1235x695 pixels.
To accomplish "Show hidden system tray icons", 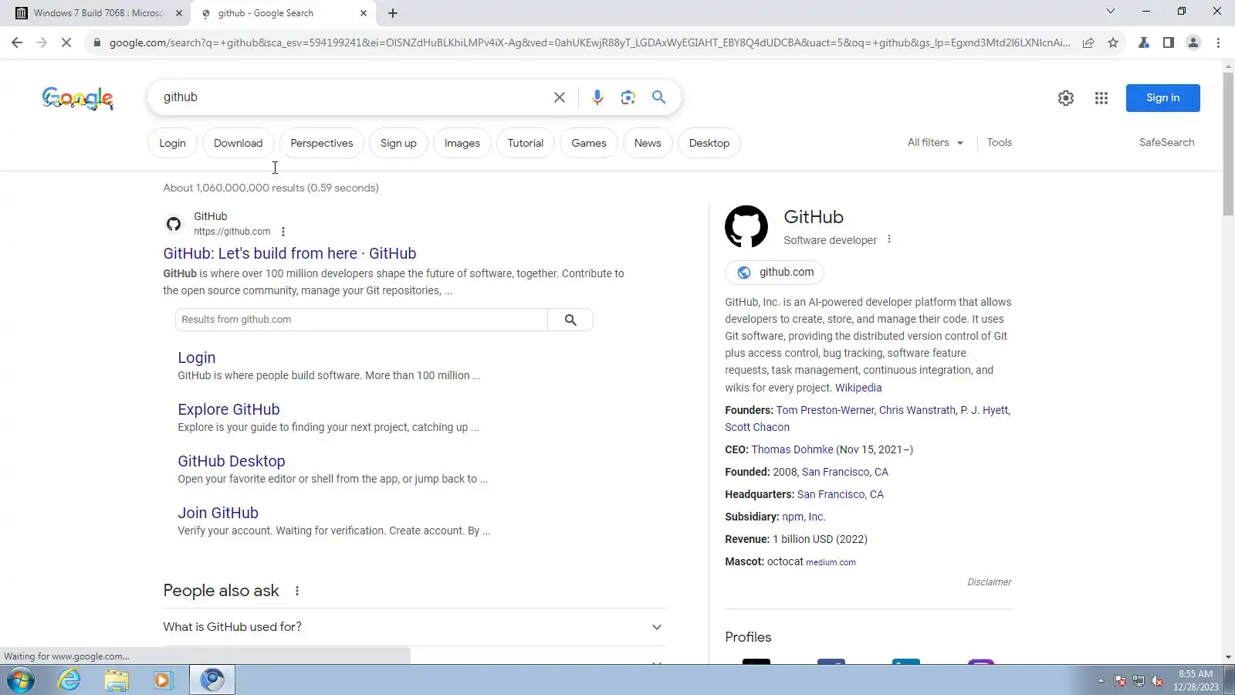I will click(1101, 680).
